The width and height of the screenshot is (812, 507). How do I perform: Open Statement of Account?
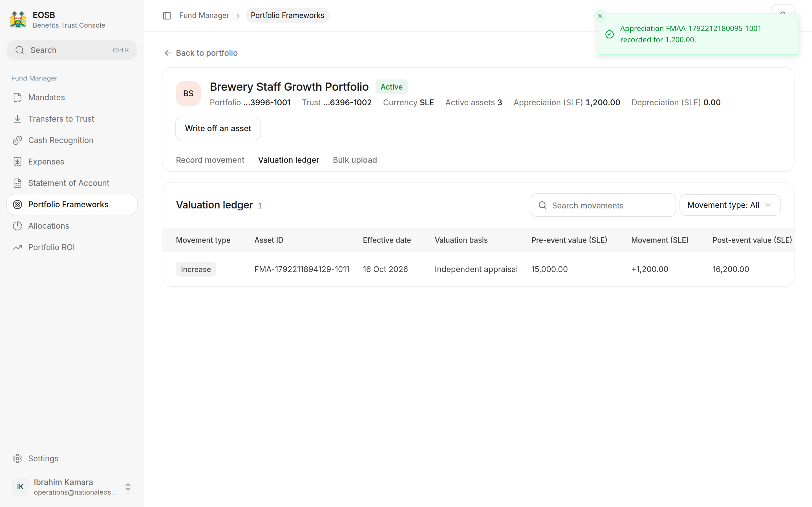click(72, 183)
